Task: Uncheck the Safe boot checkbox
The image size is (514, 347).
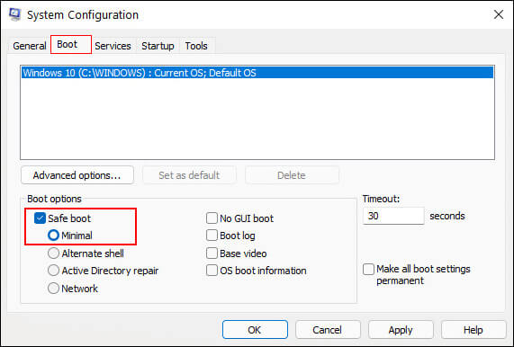Action: pos(40,218)
